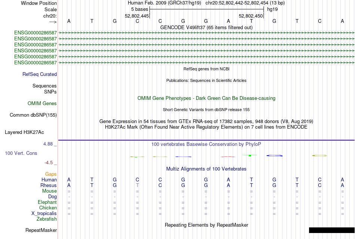
Task: Click the Layered H3K27Ac side label
Action: [24, 132]
